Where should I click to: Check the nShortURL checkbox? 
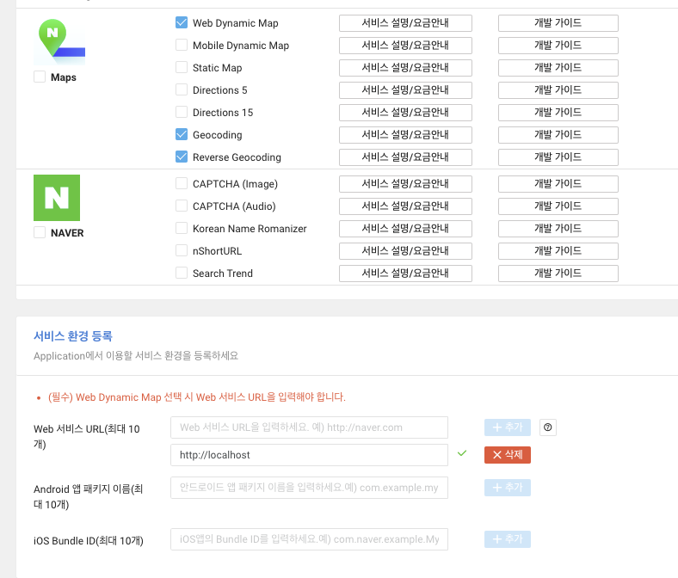(182, 251)
